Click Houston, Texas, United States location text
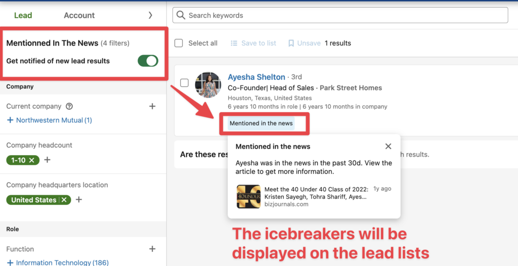The width and height of the screenshot is (518, 266). coord(270,98)
